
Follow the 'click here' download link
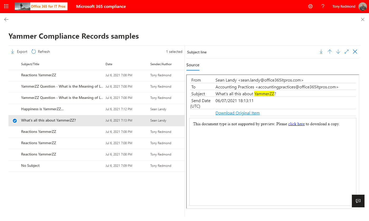296,124
